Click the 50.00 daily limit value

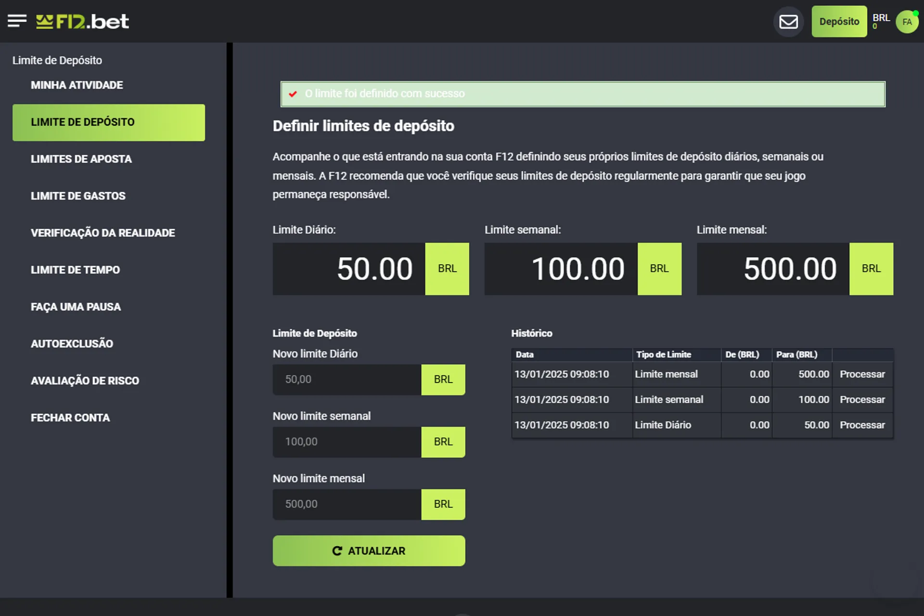[375, 269]
